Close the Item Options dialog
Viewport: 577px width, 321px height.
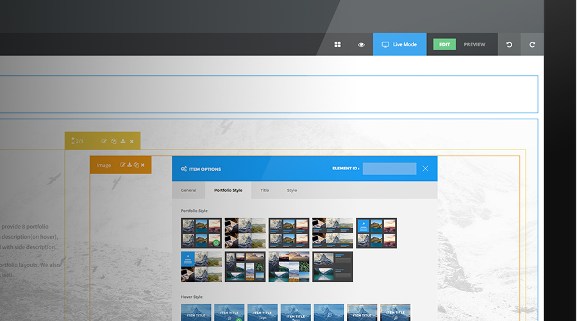[x=425, y=169]
